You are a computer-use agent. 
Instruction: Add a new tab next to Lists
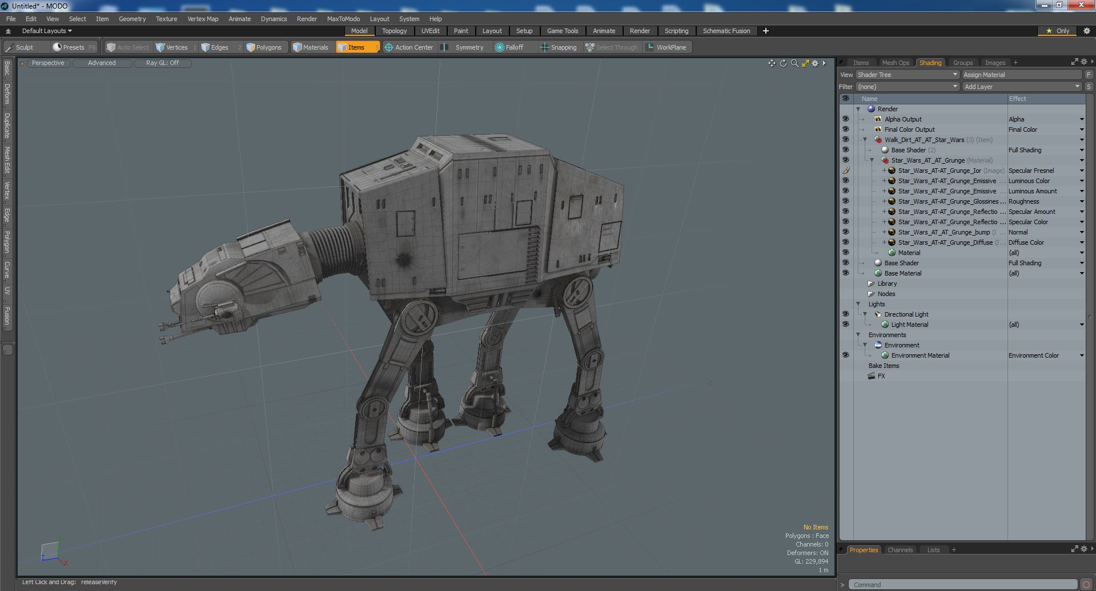click(x=954, y=550)
